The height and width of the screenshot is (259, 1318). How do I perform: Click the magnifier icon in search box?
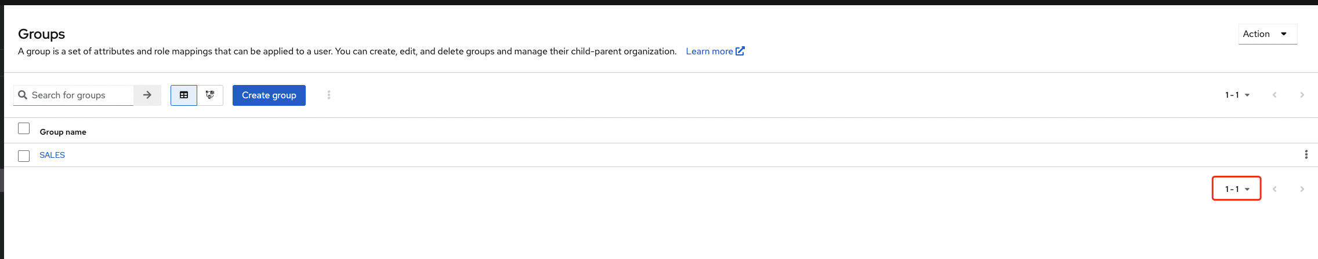pyautogui.click(x=23, y=95)
